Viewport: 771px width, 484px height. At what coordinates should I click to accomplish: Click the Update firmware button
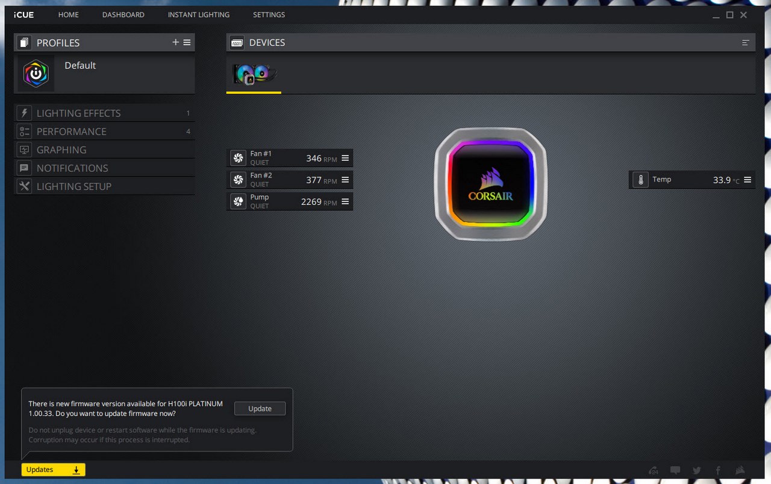(x=260, y=409)
